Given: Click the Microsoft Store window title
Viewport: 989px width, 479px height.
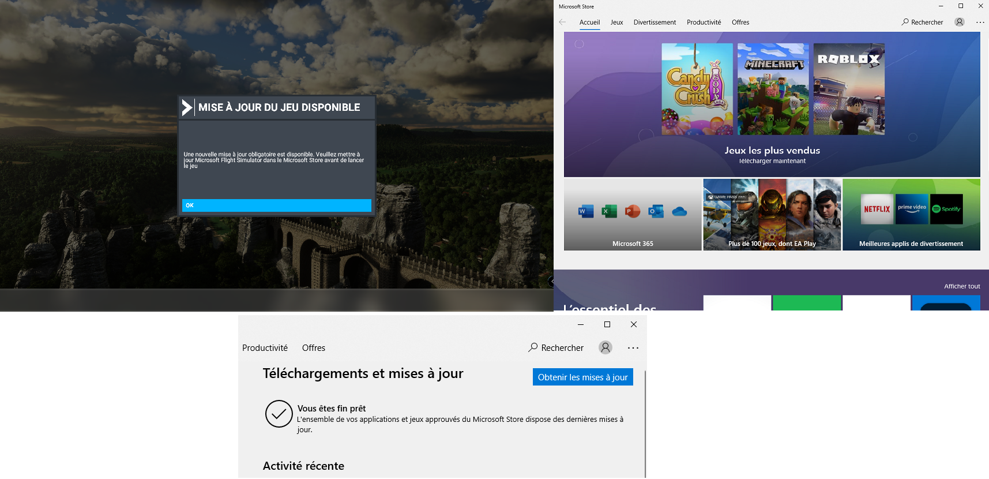Looking at the screenshot, I should [576, 6].
